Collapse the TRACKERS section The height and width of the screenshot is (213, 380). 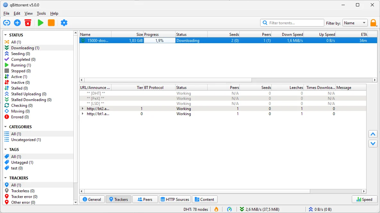tap(5, 178)
